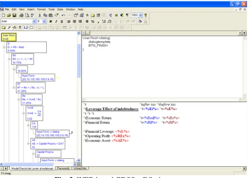The image size is (248, 178).
Task: Select Model Efectul de Levier tab
Action: coord(32,169)
